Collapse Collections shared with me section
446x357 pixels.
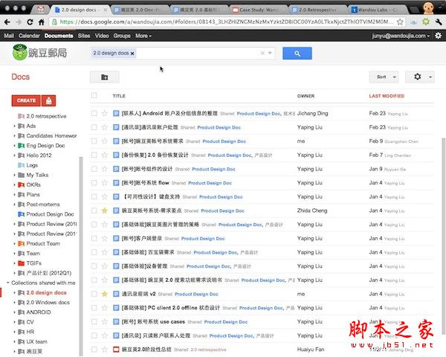[8, 283]
